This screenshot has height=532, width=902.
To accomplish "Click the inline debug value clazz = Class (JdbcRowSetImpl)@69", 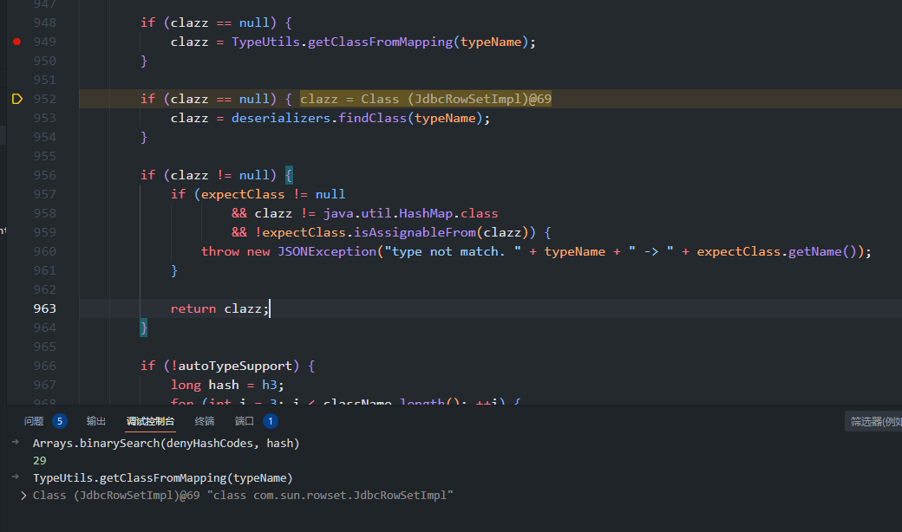I will (x=426, y=99).
